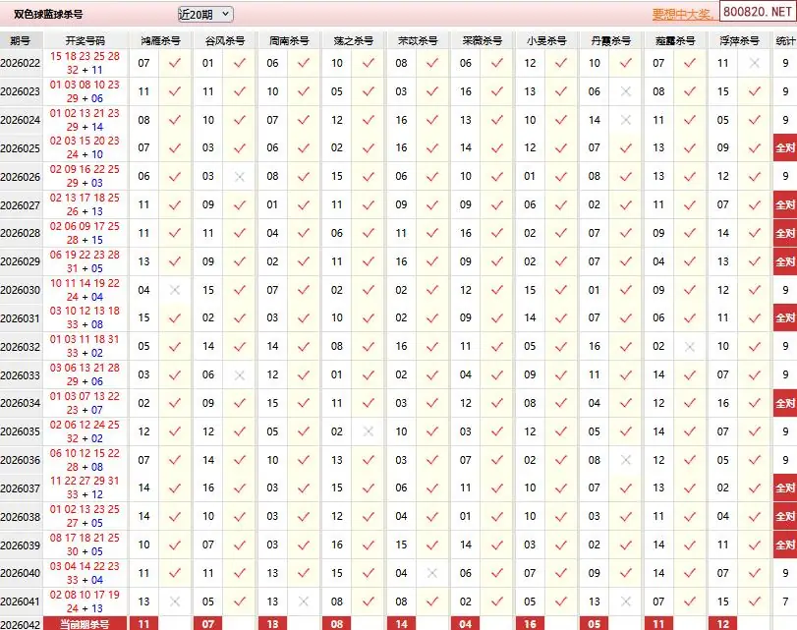This screenshot has height=630, width=797.
Task: Click the red 全对 badge in row 2026039
Action: click(x=785, y=544)
